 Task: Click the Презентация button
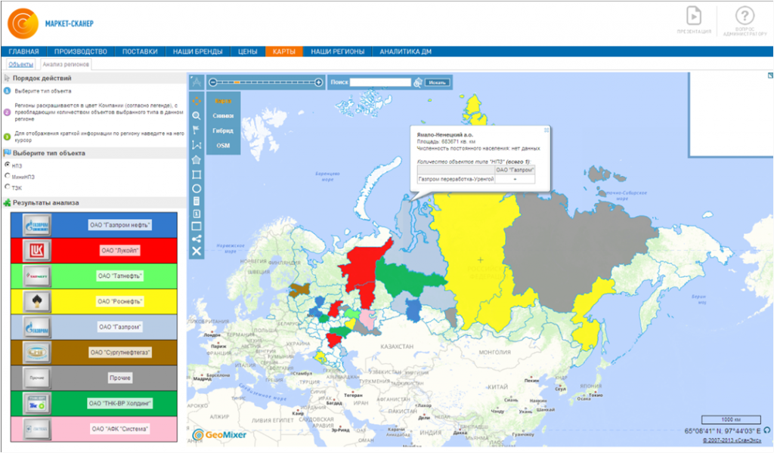pyautogui.click(x=693, y=20)
